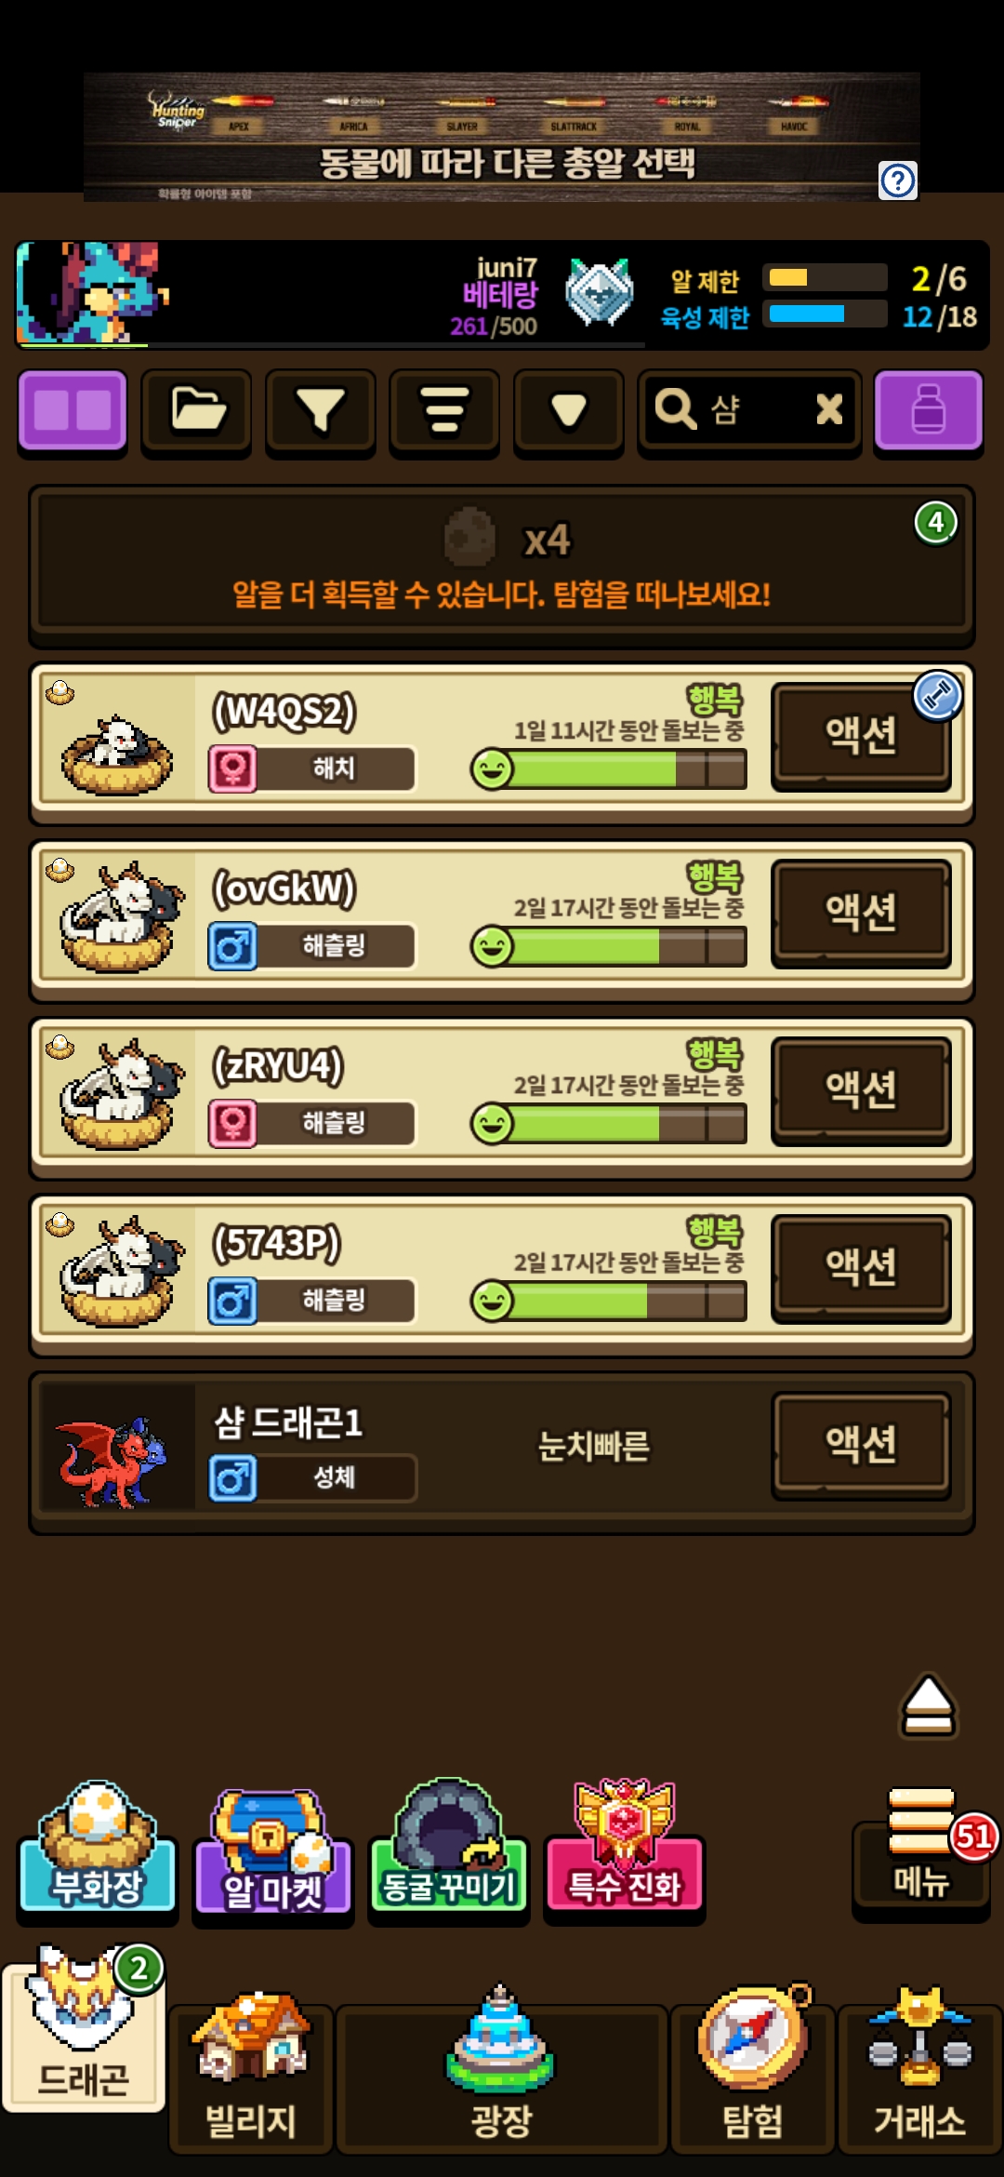This screenshot has width=1004, height=2177.
Task: Tap the ad help question mark icon
Action: (x=898, y=180)
